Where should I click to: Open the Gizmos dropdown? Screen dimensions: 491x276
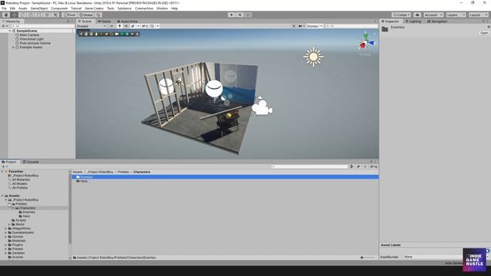tap(315, 26)
